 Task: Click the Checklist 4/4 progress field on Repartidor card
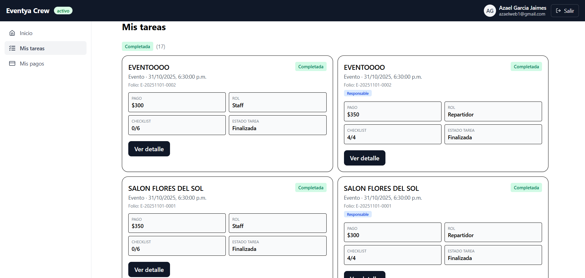pos(392,134)
